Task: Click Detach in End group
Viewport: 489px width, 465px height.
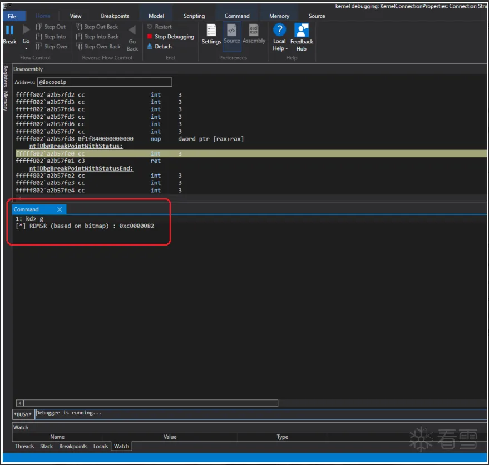Action: click(159, 47)
